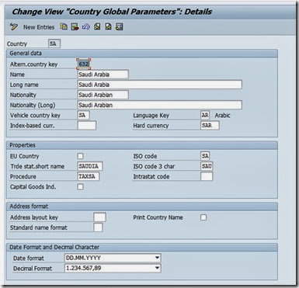
Task: Click the Language Key label
Action: (151, 116)
